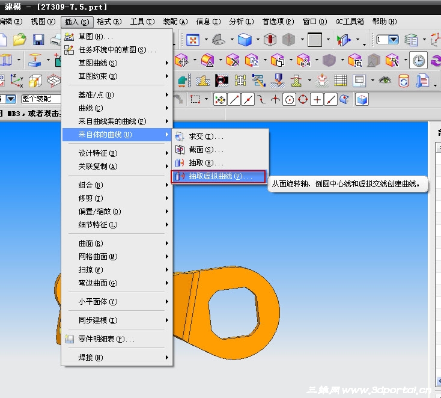Open the dropdown arrow beside the Fit icon

click(207, 40)
